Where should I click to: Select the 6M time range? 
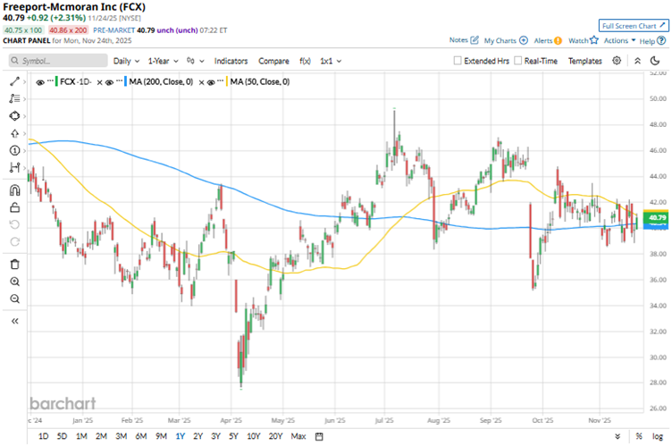[141, 436]
